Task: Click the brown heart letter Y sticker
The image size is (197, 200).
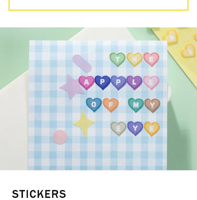Action: 152,105
